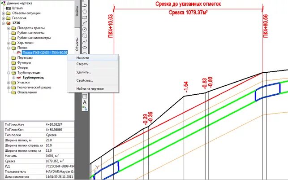Click the Объекты ситуации folder icon
This screenshot has width=288, height=180.
(8, 13)
